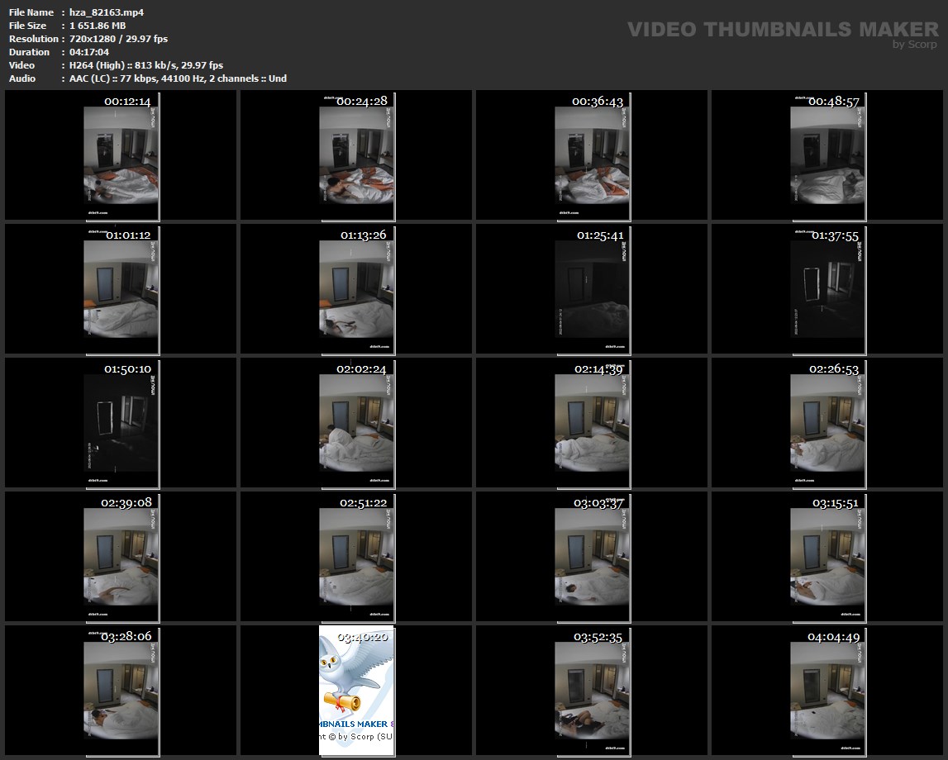948x760 pixels.
Task: Choose the thumbnail labeled 03:52:35
Action: pyautogui.click(x=593, y=691)
